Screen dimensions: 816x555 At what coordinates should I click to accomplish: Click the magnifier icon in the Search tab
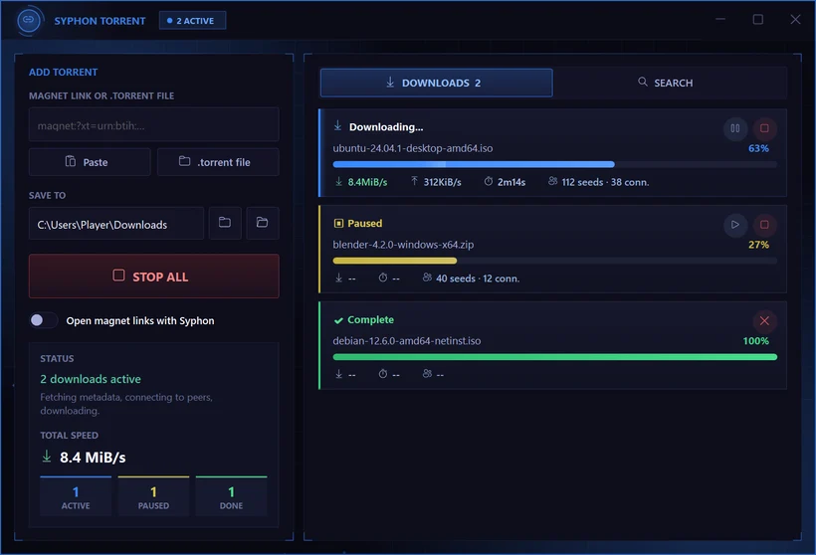pyautogui.click(x=643, y=82)
